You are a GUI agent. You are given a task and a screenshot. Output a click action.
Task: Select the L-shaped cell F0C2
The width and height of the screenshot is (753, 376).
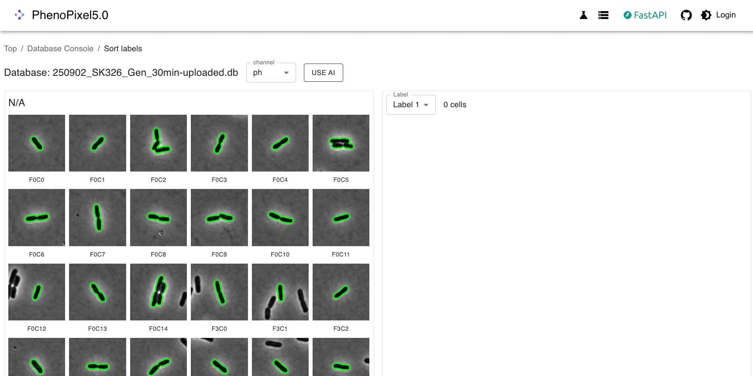(158, 143)
